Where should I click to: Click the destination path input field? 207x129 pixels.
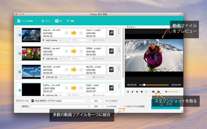(59, 106)
